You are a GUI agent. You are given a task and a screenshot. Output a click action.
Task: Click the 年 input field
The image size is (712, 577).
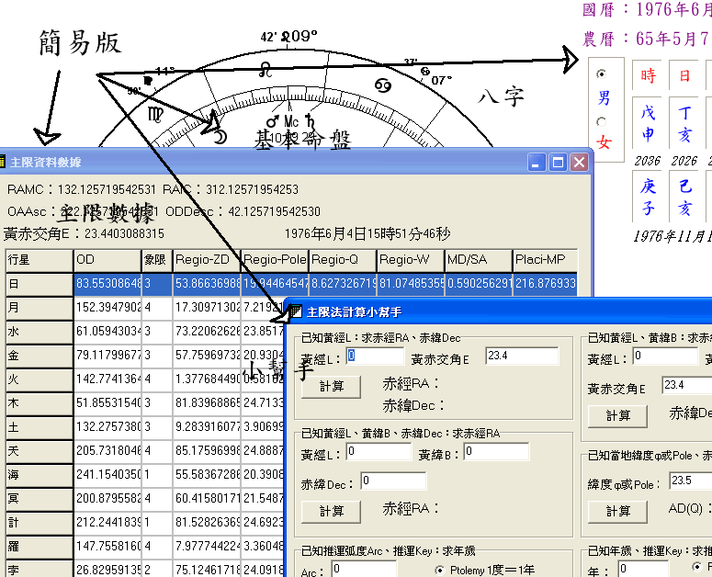tap(643, 569)
